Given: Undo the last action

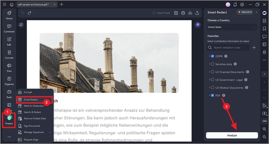Looking at the screenshot, I should (23, 13).
